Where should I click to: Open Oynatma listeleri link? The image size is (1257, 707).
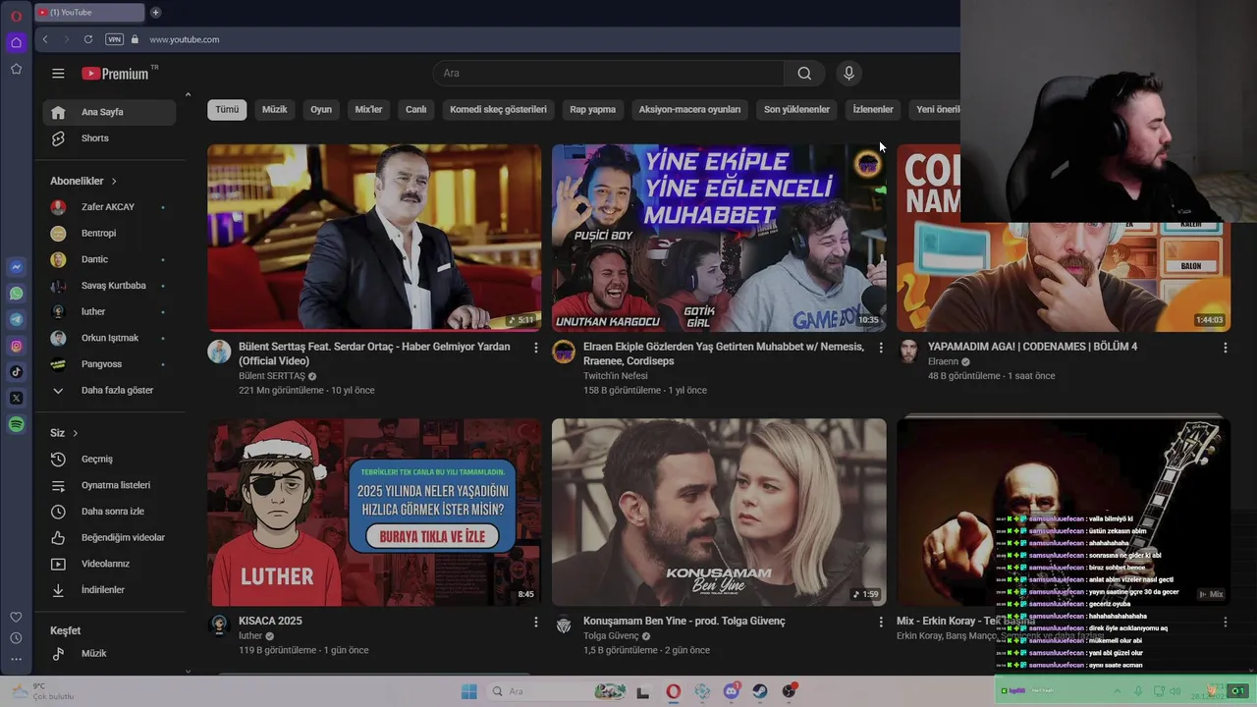[x=109, y=485]
